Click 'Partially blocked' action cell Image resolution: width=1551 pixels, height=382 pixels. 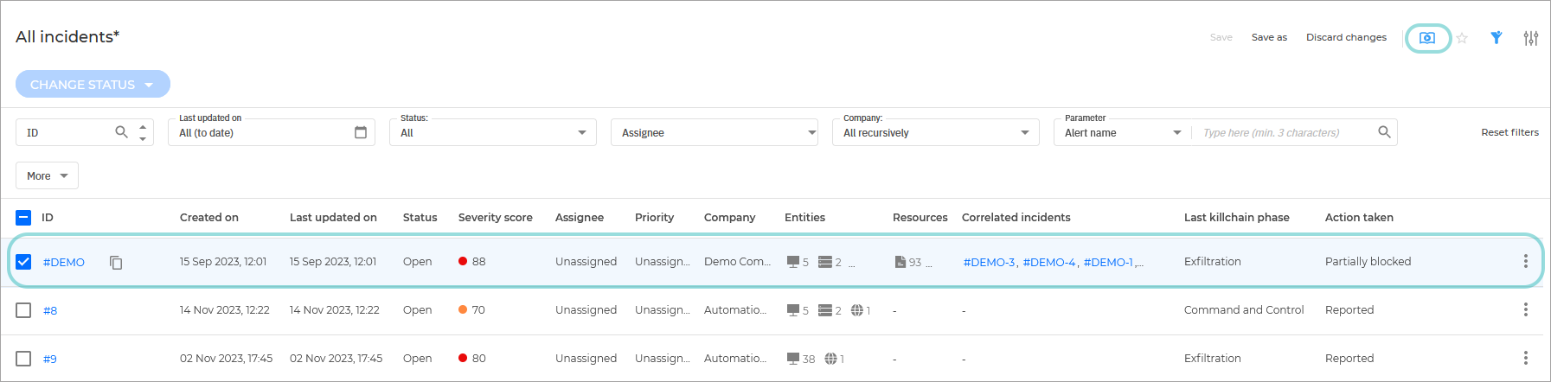coord(1368,261)
